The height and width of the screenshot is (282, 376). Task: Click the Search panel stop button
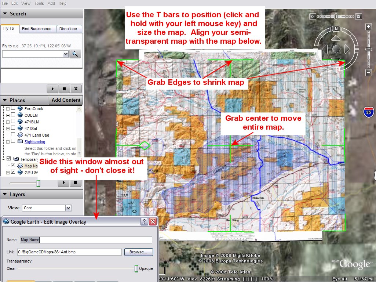pos(64,89)
